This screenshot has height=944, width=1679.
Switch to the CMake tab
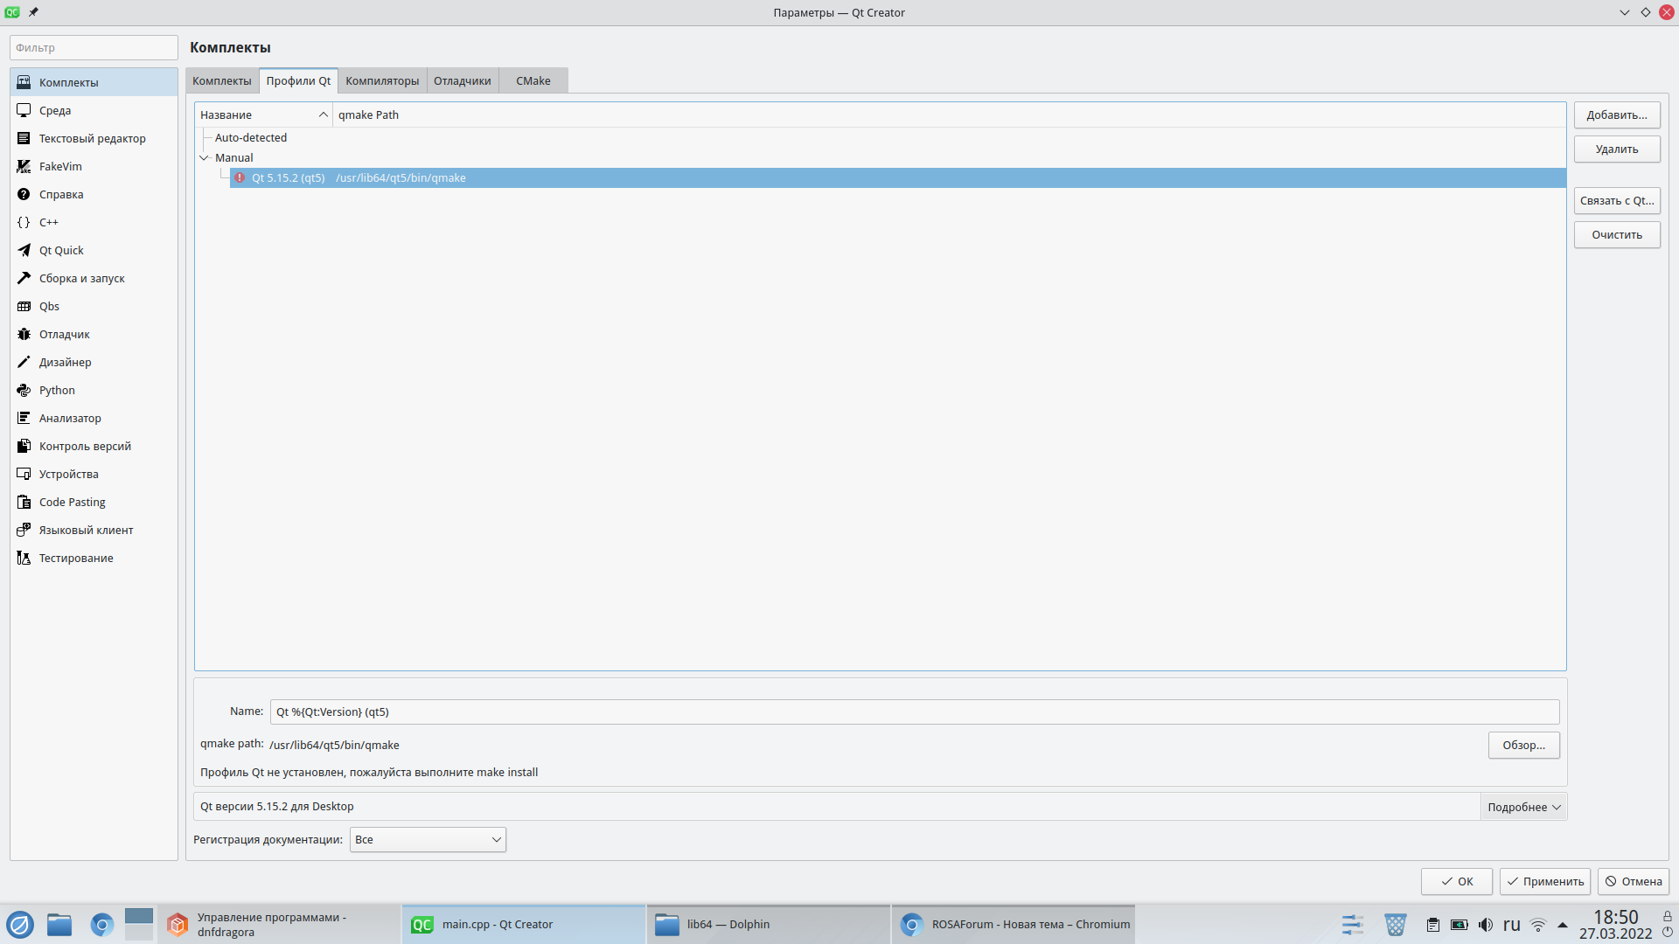tap(533, 80)
